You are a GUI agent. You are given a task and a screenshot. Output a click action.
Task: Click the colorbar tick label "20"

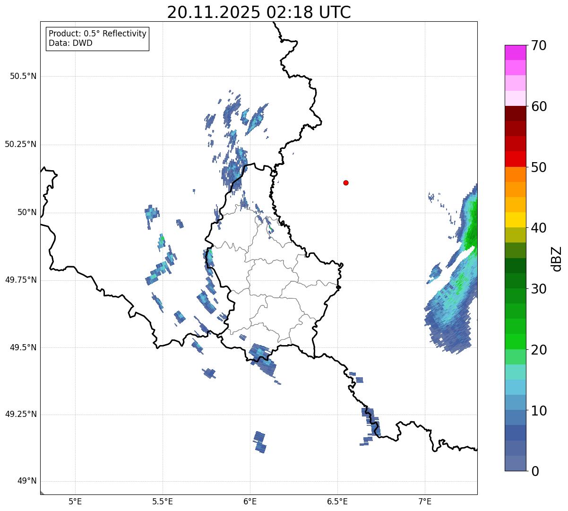(x=539, y=350)
